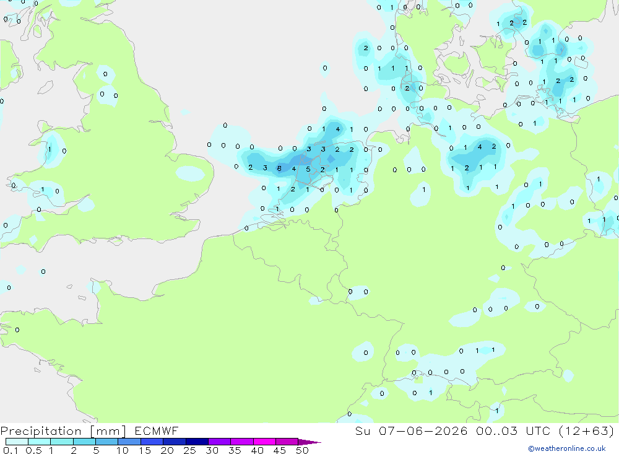The width and height of the screenshot is (619, 454).
Task: Select the 5 to 10 mm legend swatch
Action: pyautogui.click(x=107, y=442)
